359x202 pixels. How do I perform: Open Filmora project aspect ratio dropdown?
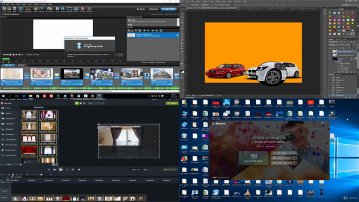[269, 146]
